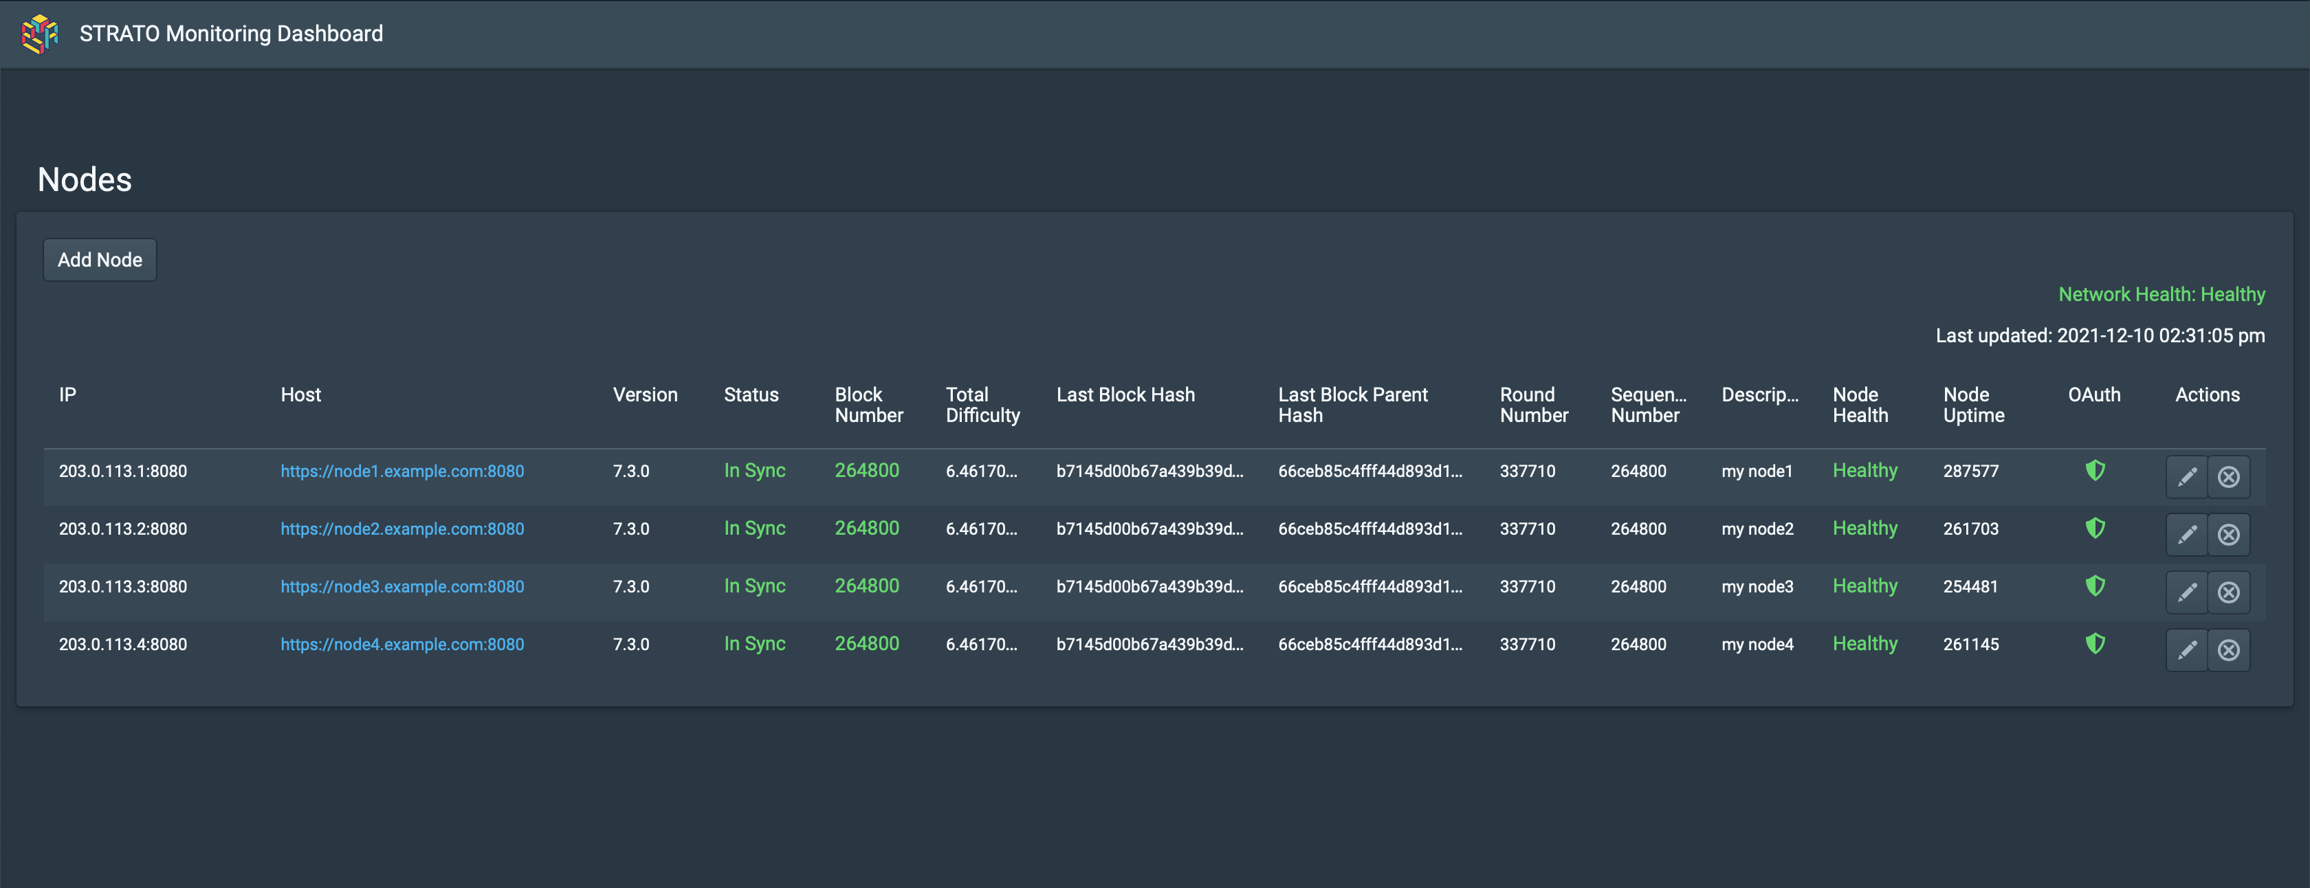Screen dimensions: 2310x888
Task: Sort nodes by the IP column header
Action: click(67, 395)
